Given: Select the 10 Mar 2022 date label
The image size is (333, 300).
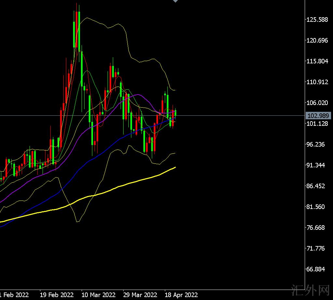Looking at the screenshot, I should [x=99, y=295].
